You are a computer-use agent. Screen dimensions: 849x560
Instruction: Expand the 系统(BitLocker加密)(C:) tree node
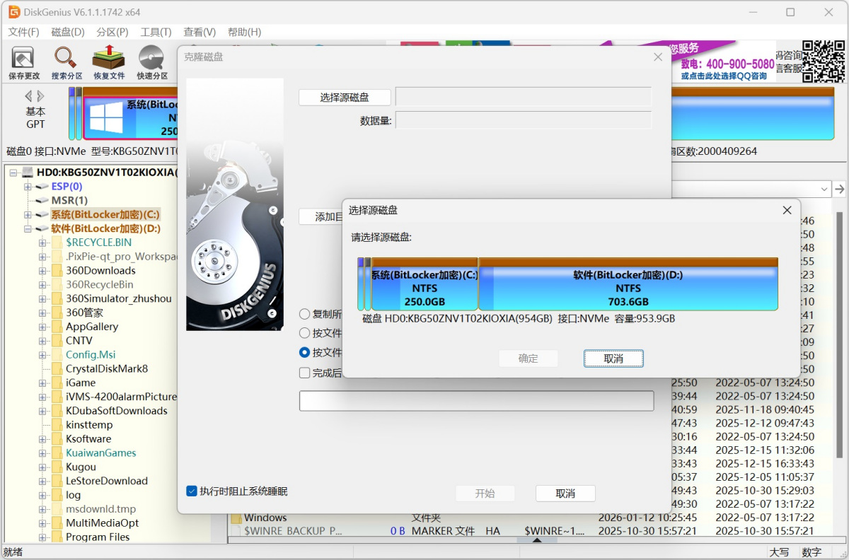(28, 215)
